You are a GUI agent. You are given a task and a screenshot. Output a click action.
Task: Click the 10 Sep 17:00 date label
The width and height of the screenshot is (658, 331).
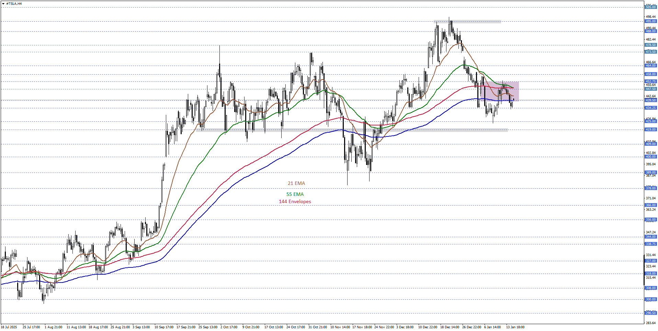coord(164,327)
